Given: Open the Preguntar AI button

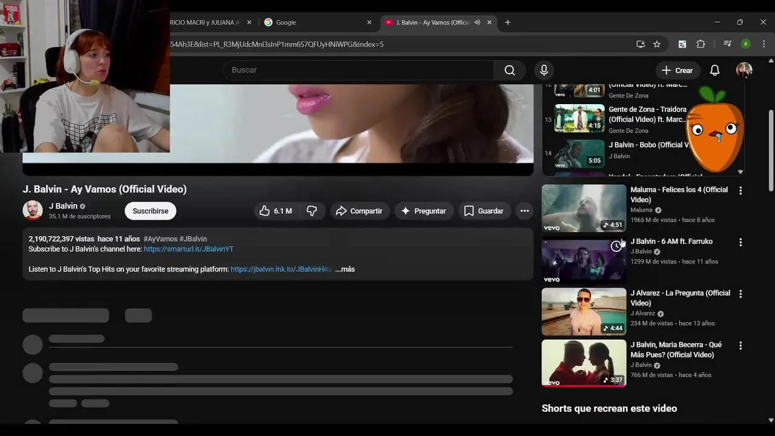Looking at the screenshot, I should click(423, 211).
